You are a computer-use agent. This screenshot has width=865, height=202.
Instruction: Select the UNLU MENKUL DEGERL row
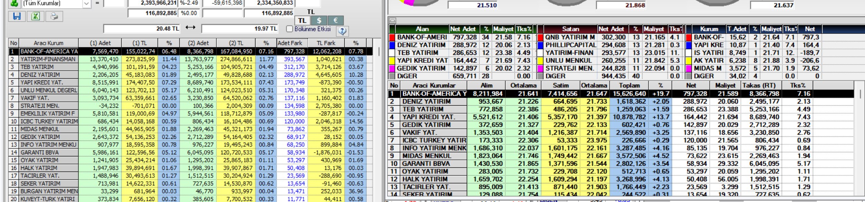coord(190,90)
